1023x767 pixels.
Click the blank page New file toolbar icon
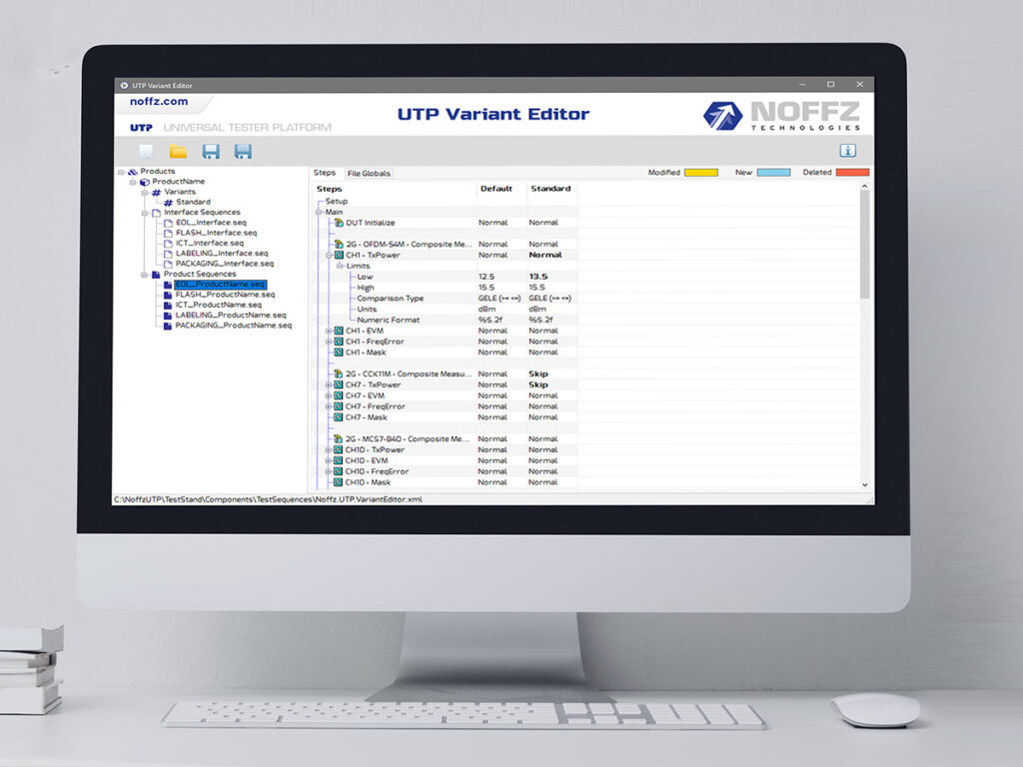pyautogui.click(x=146, y=152)
